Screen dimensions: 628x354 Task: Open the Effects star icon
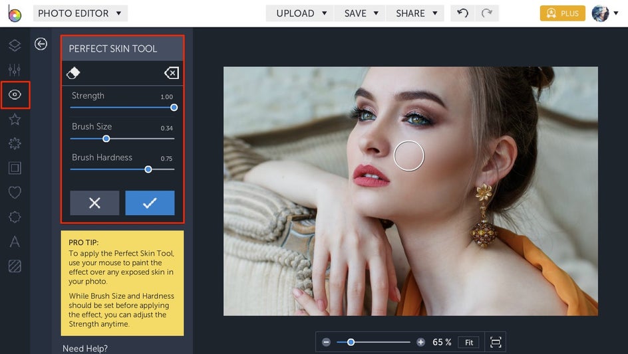click(x=15, y=120)
